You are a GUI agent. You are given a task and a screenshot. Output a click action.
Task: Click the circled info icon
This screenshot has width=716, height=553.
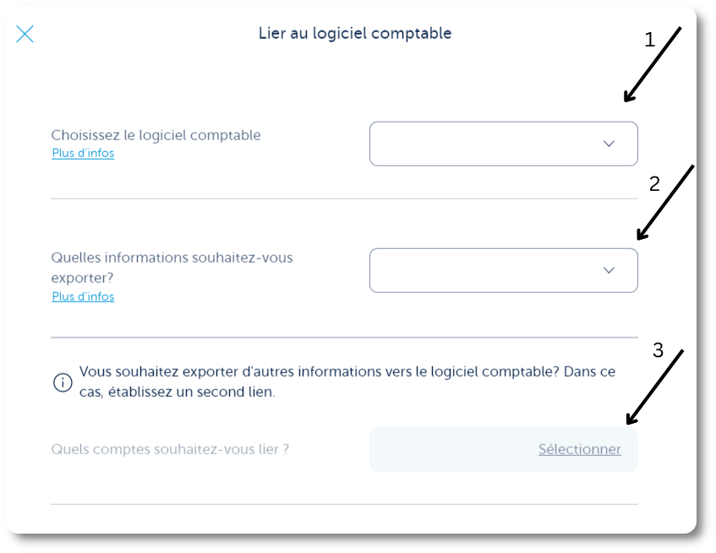(x=63, y=382)
